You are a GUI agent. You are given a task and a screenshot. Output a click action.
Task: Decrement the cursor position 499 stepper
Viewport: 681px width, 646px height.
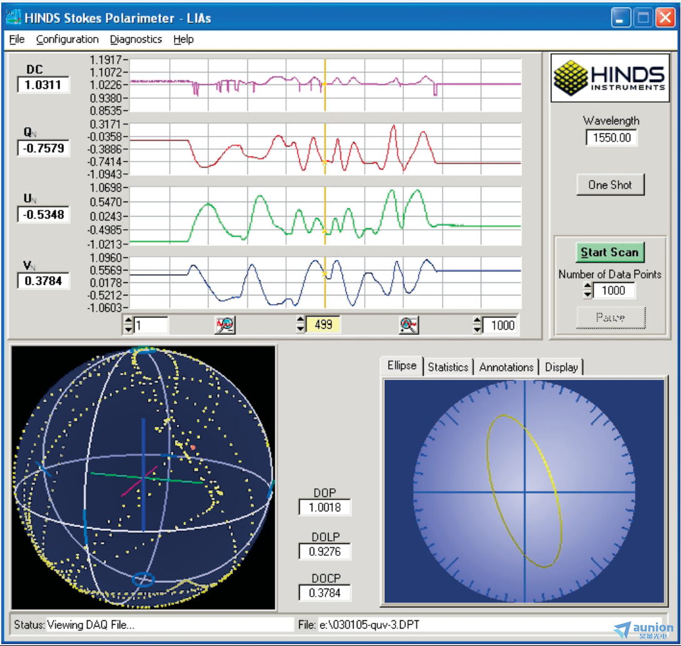pyautogui.click(x=300, y=329)
